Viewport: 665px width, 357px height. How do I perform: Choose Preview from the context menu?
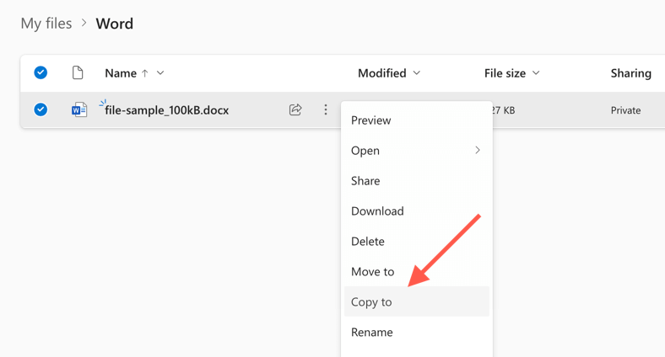click(x=370, y=120)
